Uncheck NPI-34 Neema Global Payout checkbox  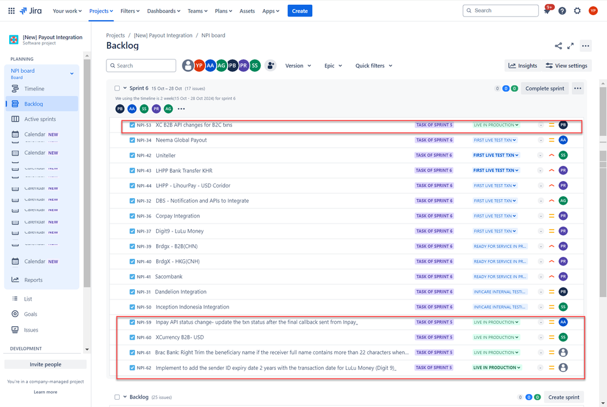tap(132, 140)
